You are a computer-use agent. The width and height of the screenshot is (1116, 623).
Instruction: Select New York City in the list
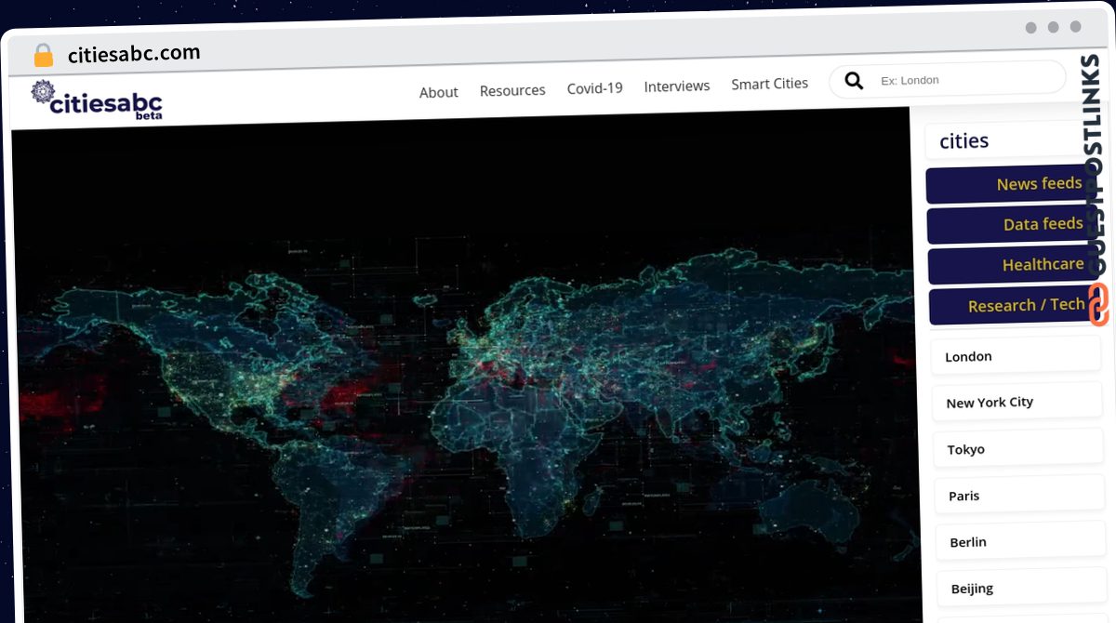[1017, 403]
